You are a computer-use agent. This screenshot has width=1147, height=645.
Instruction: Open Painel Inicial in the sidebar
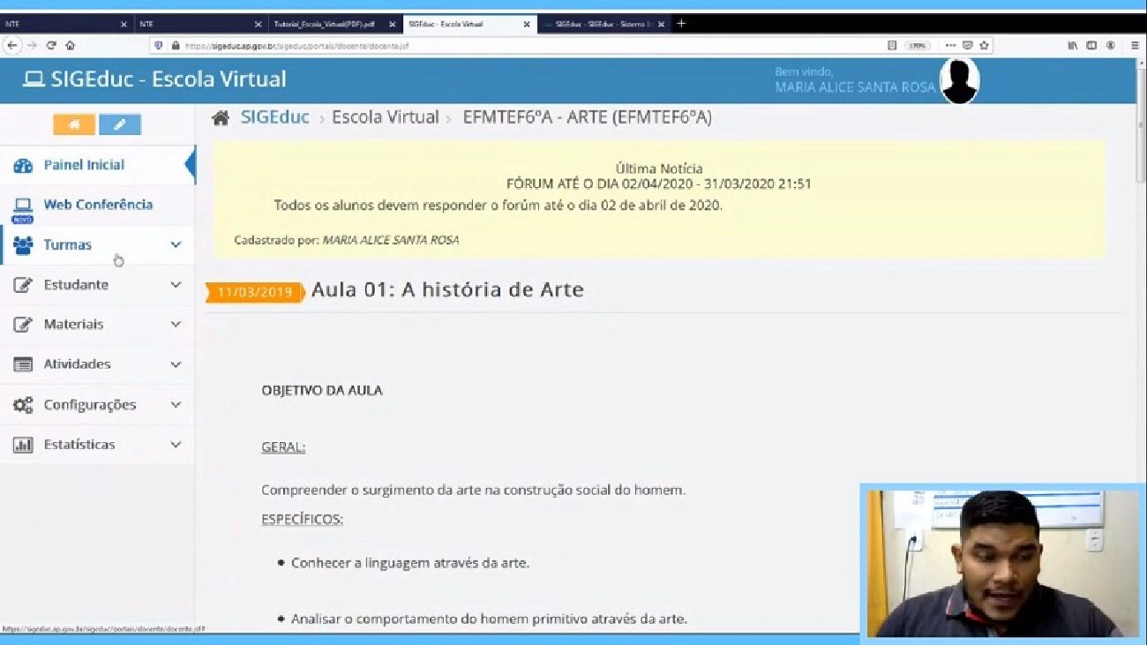[97, 165]
